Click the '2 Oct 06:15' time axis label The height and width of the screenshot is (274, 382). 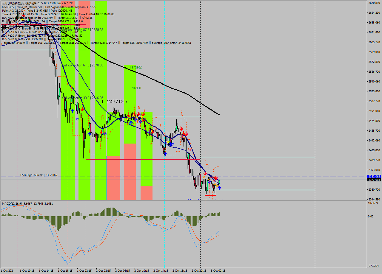(123, 271)
